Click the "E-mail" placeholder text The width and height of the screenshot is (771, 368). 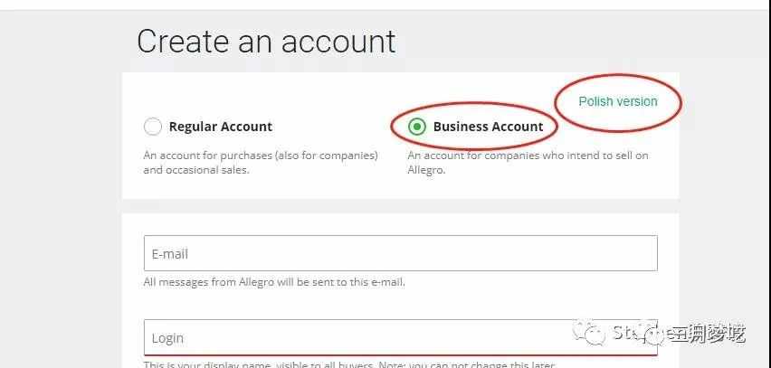point(170,254)
